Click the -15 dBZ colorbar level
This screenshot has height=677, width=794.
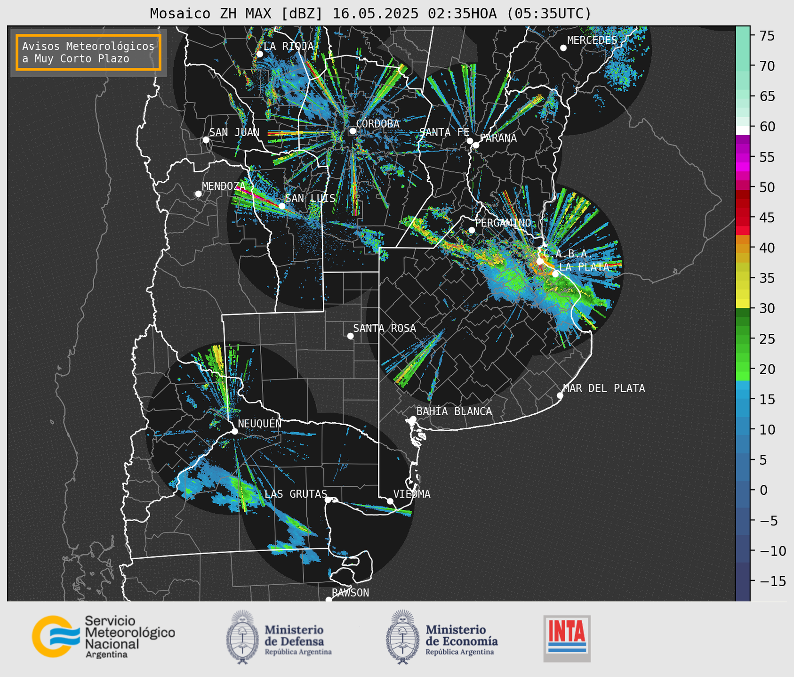click(x=772, y=581)
